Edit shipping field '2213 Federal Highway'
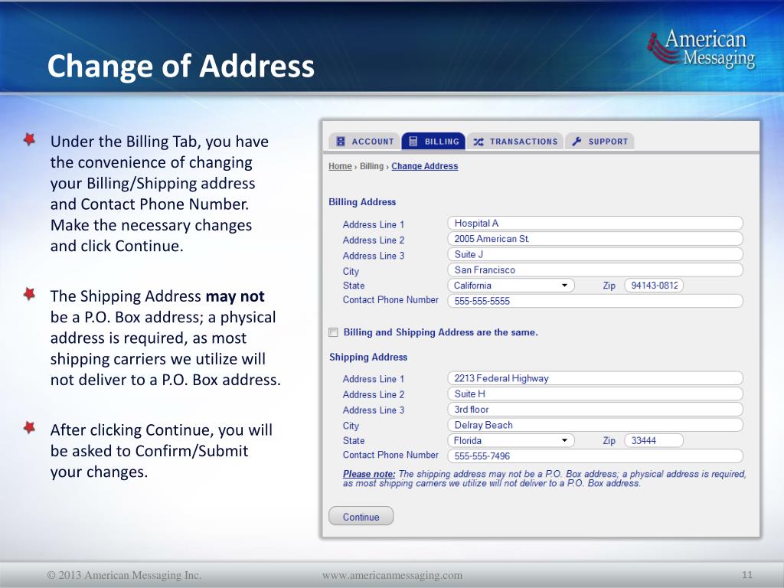This screenshot has width=784, height=588. coord(595,378)
